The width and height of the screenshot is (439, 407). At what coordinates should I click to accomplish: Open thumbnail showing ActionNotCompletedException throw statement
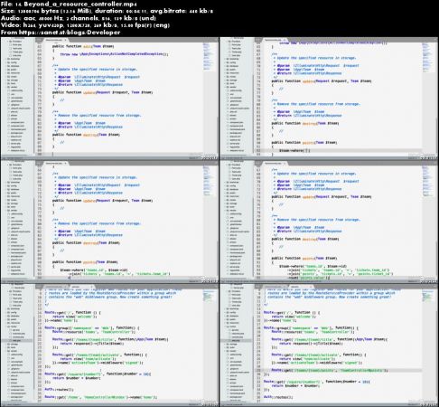coord(109,99)
